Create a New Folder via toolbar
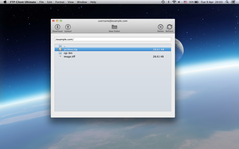The height and width of the screenshot is (149, 239). point(114,27)
